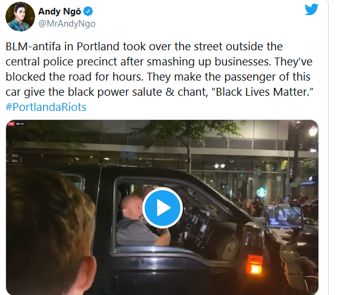Viewport: 342px width, 295px height.
Task: Click the held-up phone screen in the video
Action: pos(284,217)
